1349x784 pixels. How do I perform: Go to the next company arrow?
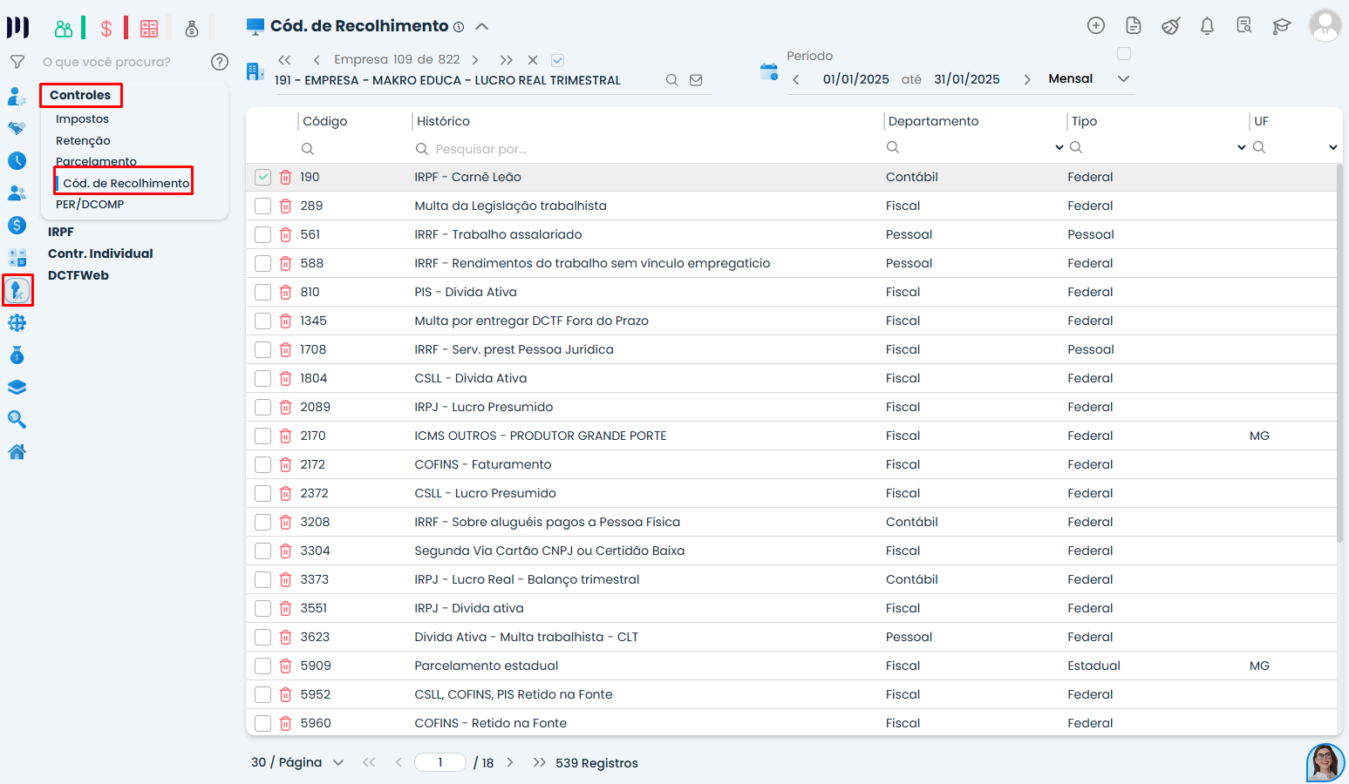475,60
